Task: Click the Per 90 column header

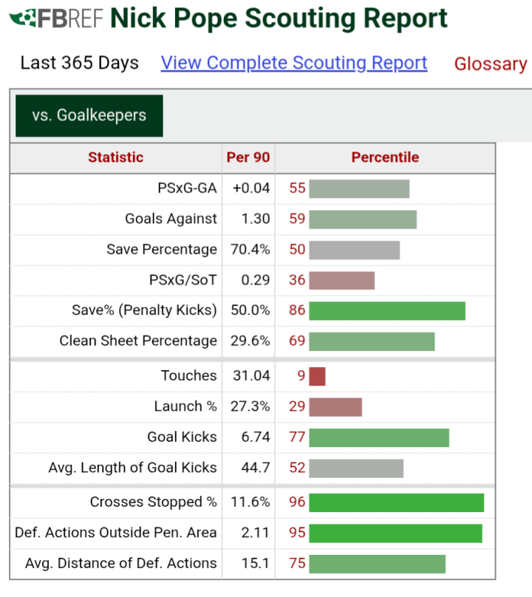Action: point(248,157)
